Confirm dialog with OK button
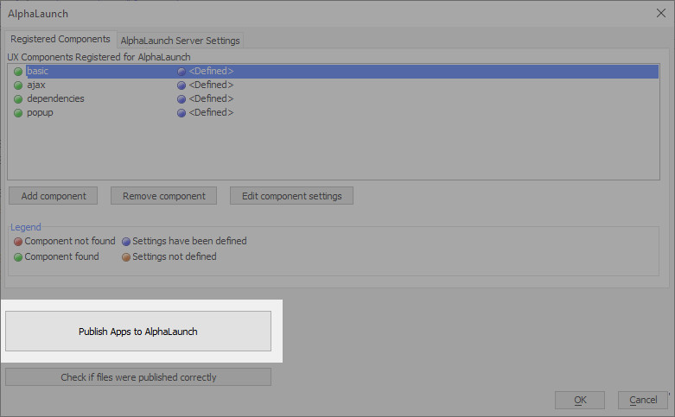This screenshot has width=675, height=417. (580, 401)
